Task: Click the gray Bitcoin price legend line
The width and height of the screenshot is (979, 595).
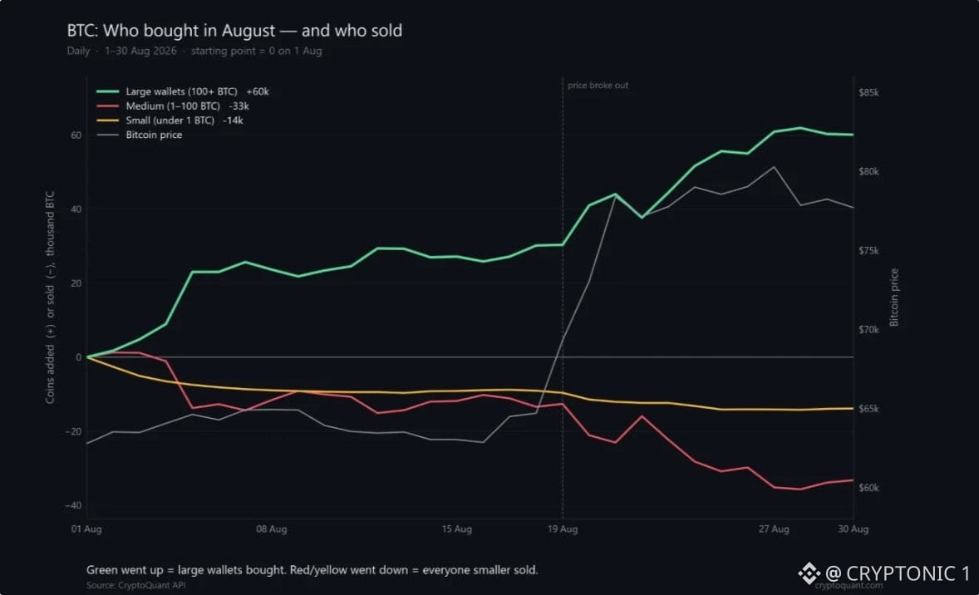Action: click(107, 135)
